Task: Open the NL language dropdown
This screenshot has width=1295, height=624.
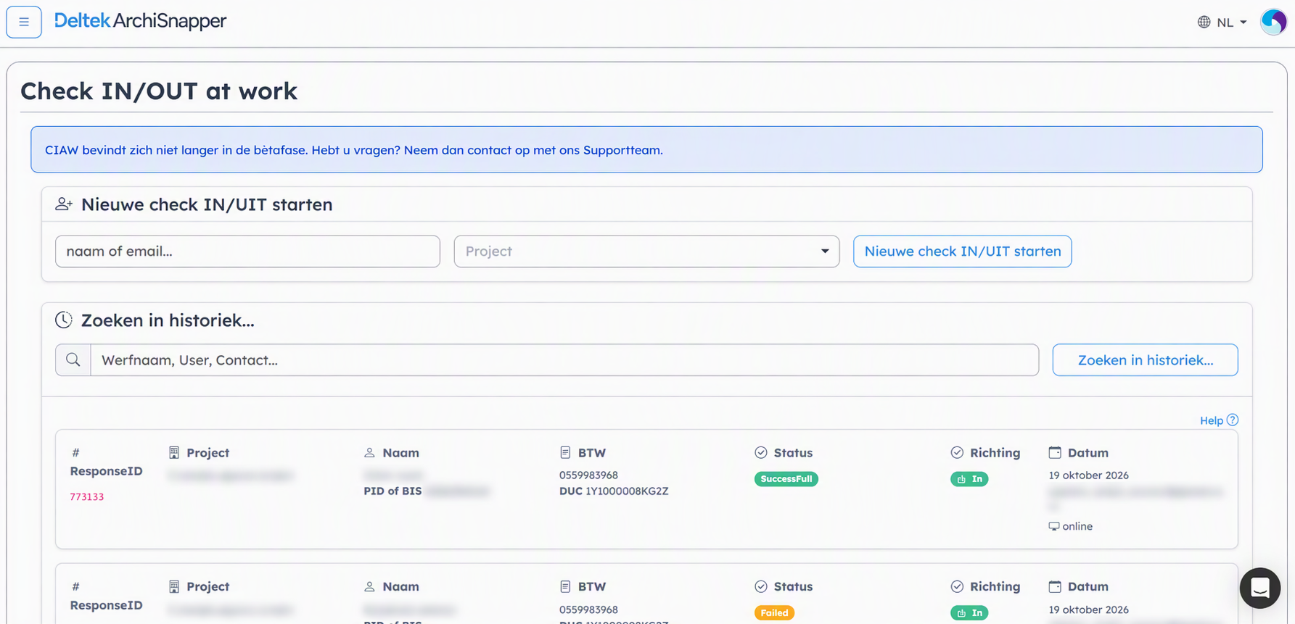Action: point(1222,22)
